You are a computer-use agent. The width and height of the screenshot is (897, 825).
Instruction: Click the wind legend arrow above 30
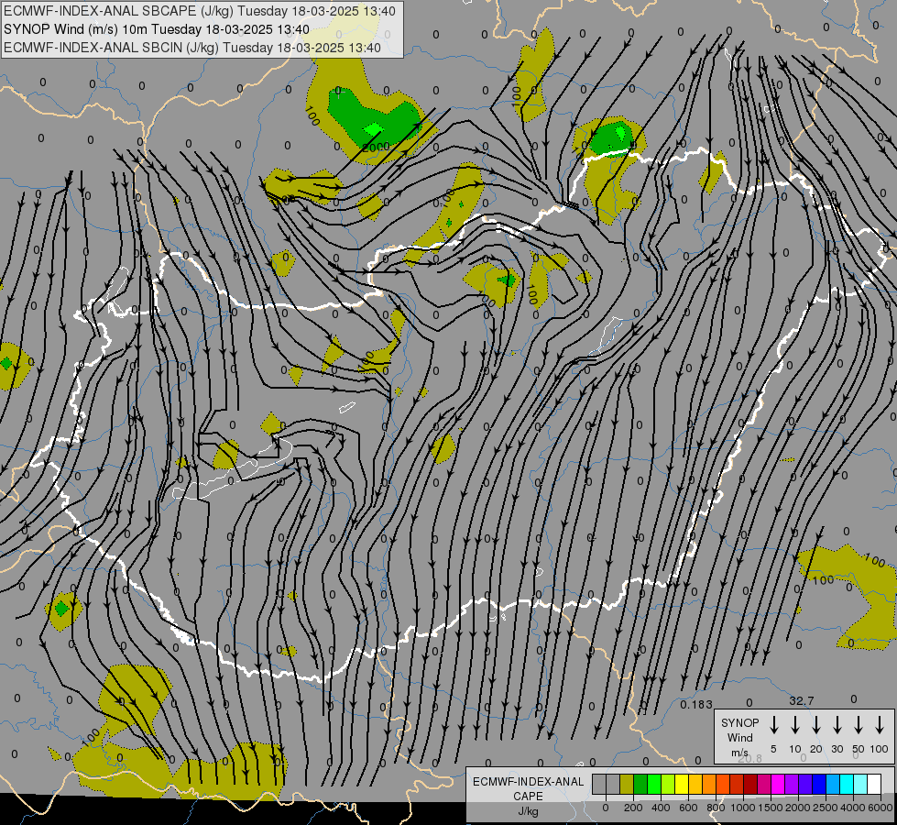tap(837, 725)
